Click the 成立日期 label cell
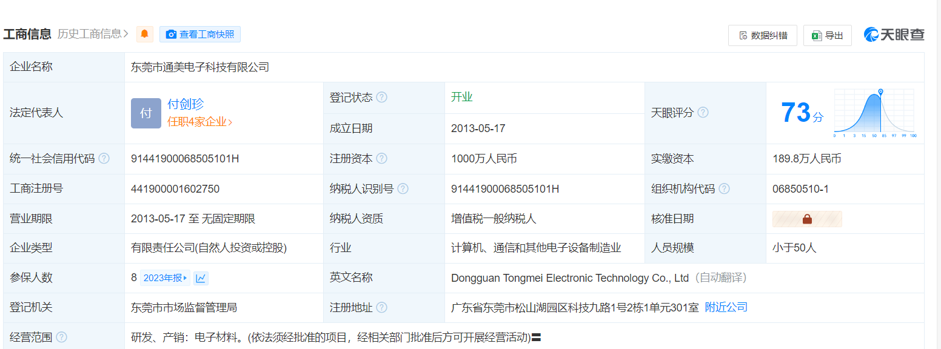 384,128
